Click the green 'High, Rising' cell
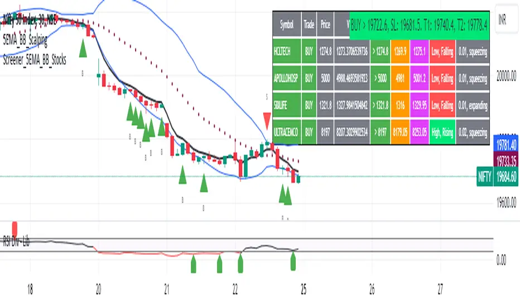 (442, 132)
